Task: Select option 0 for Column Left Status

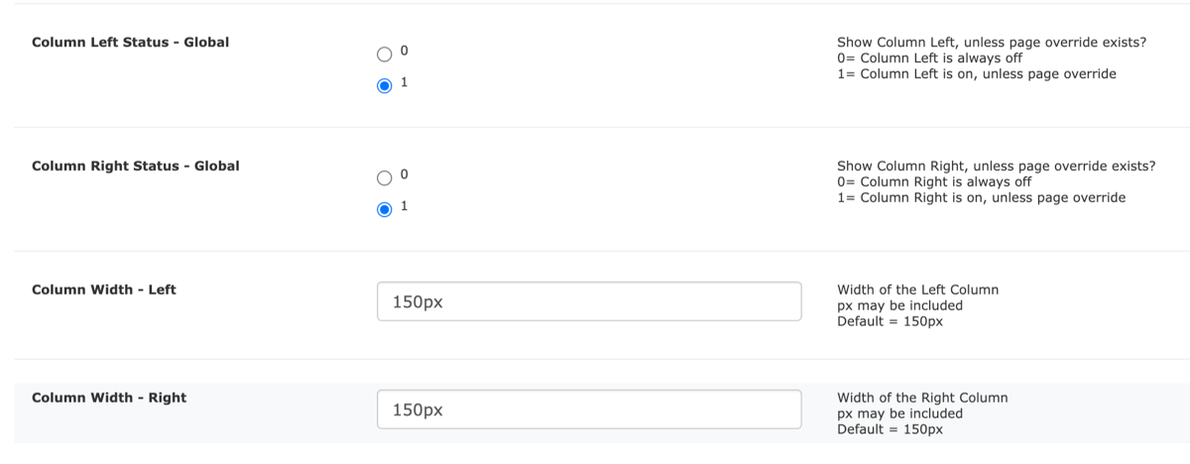Action: (x=385, y=55)
